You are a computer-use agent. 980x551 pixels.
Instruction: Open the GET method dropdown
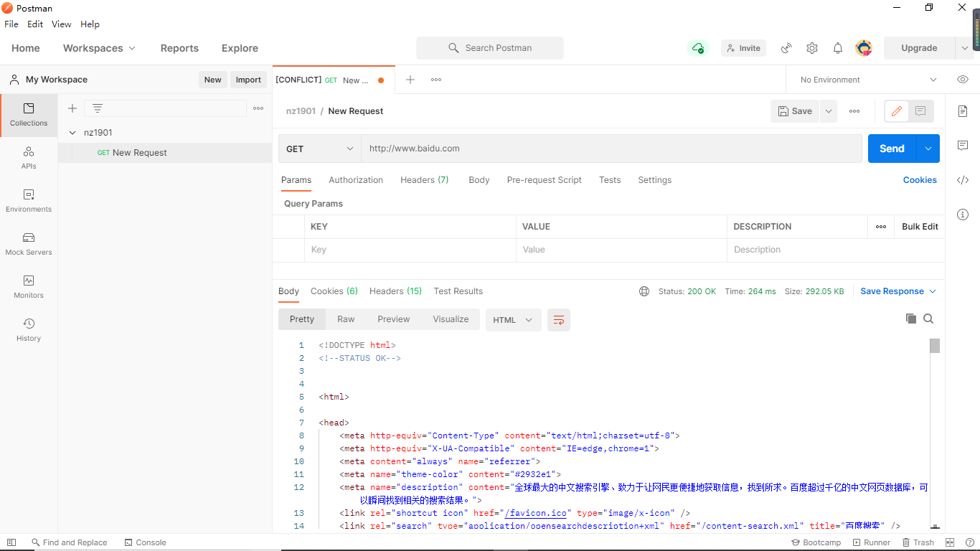pos(320,149)
